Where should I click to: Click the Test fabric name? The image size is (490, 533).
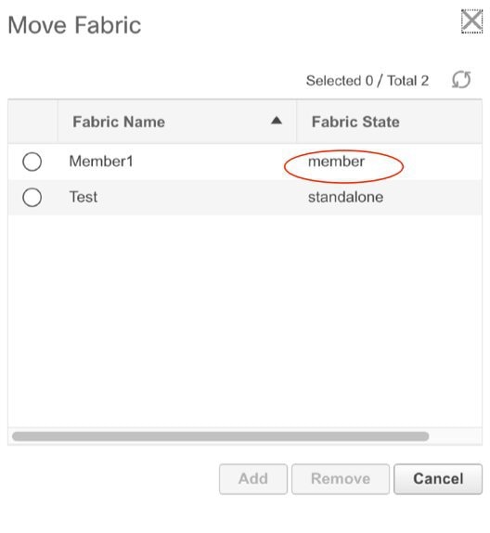[84, 197]
